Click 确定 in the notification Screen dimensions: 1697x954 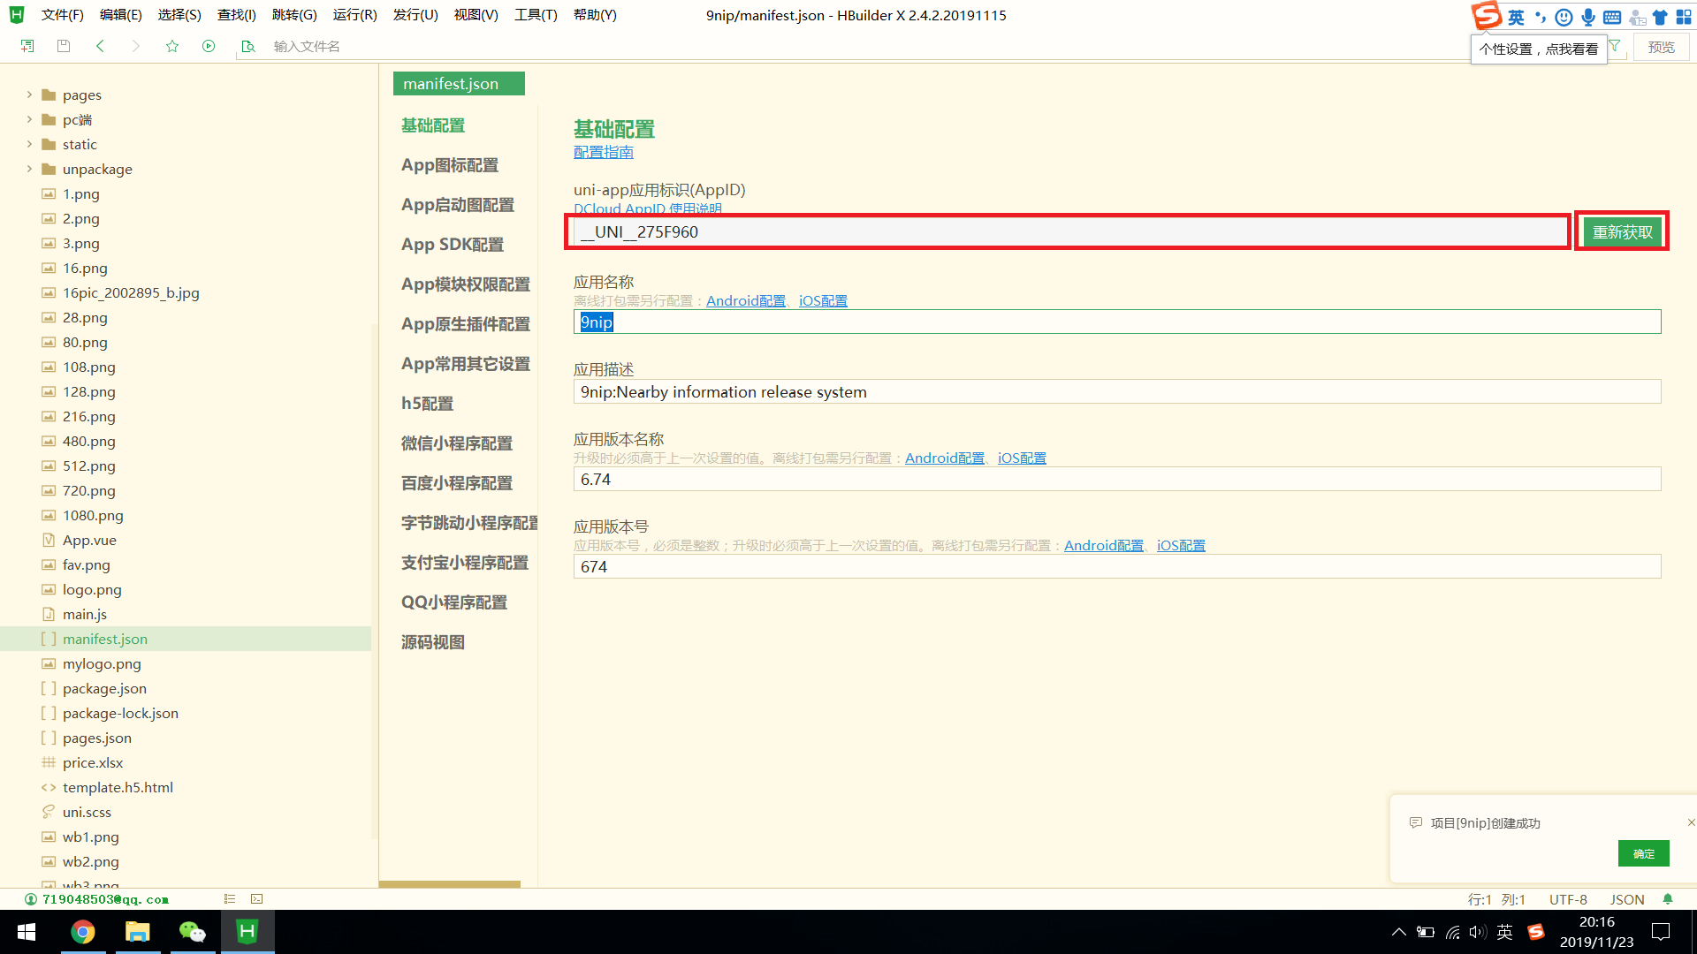(1644, 853)
